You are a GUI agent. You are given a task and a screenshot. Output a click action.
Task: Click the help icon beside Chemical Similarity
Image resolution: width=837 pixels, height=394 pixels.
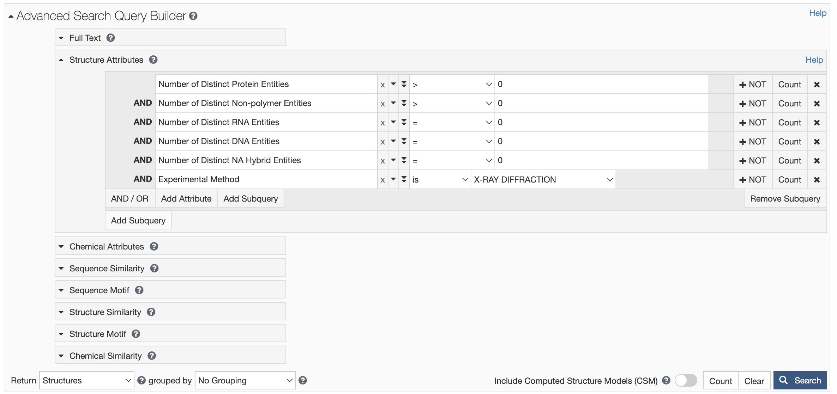(152, 356)
